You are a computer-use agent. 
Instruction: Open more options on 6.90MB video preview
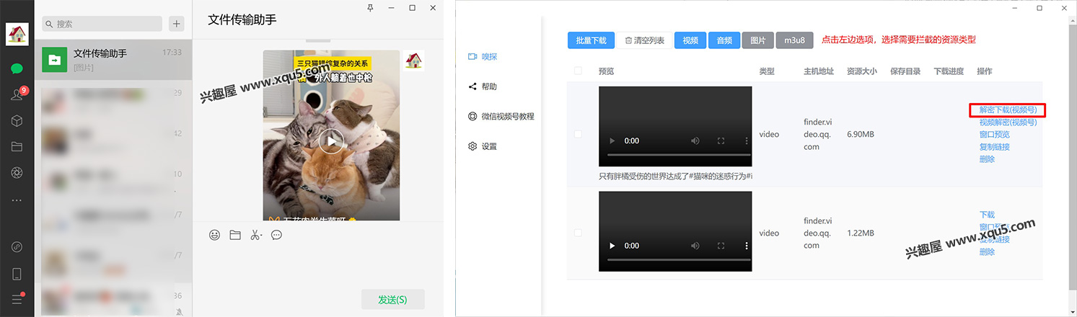tap(745, 140)
